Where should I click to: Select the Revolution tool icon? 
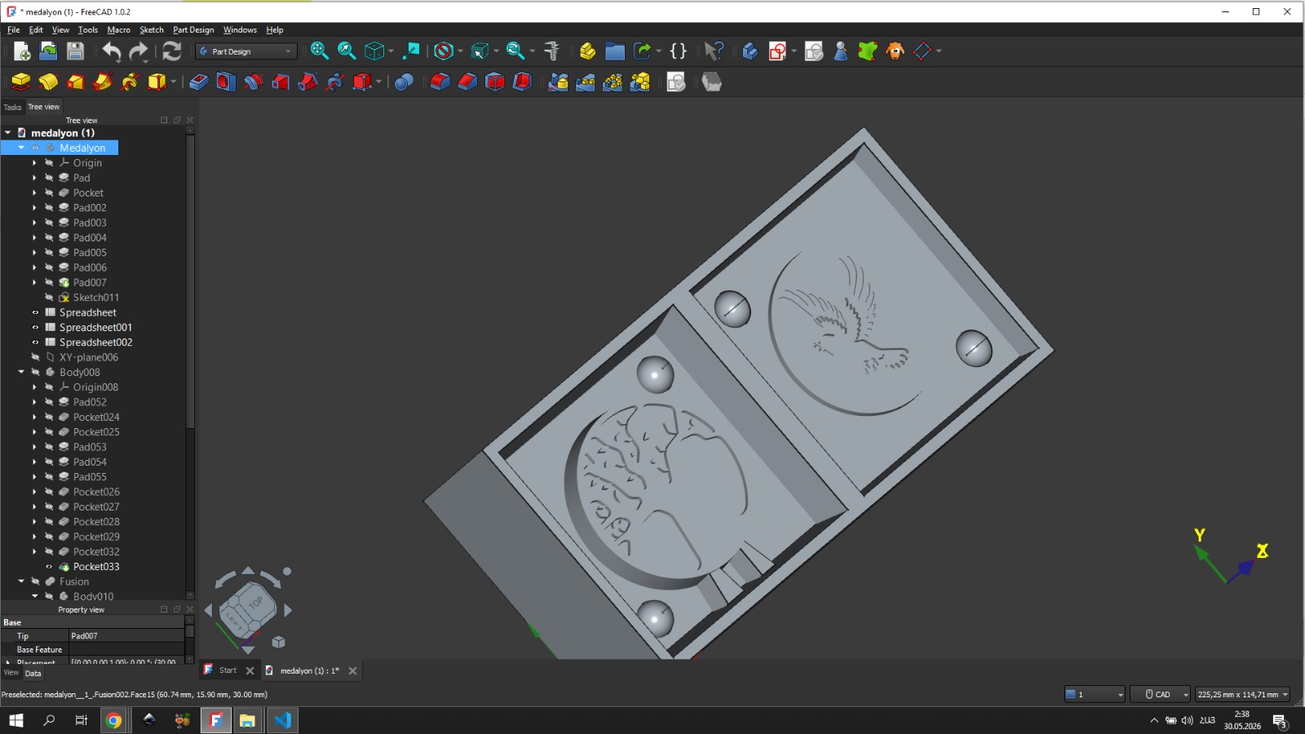(48, 82)
